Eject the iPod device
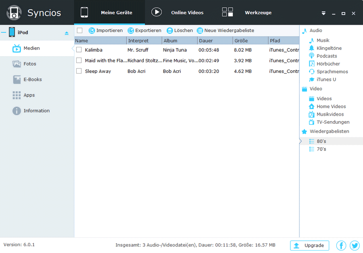363x253 pixels. 67,33
